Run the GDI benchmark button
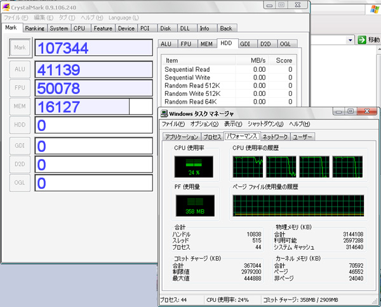 [20, 146]
